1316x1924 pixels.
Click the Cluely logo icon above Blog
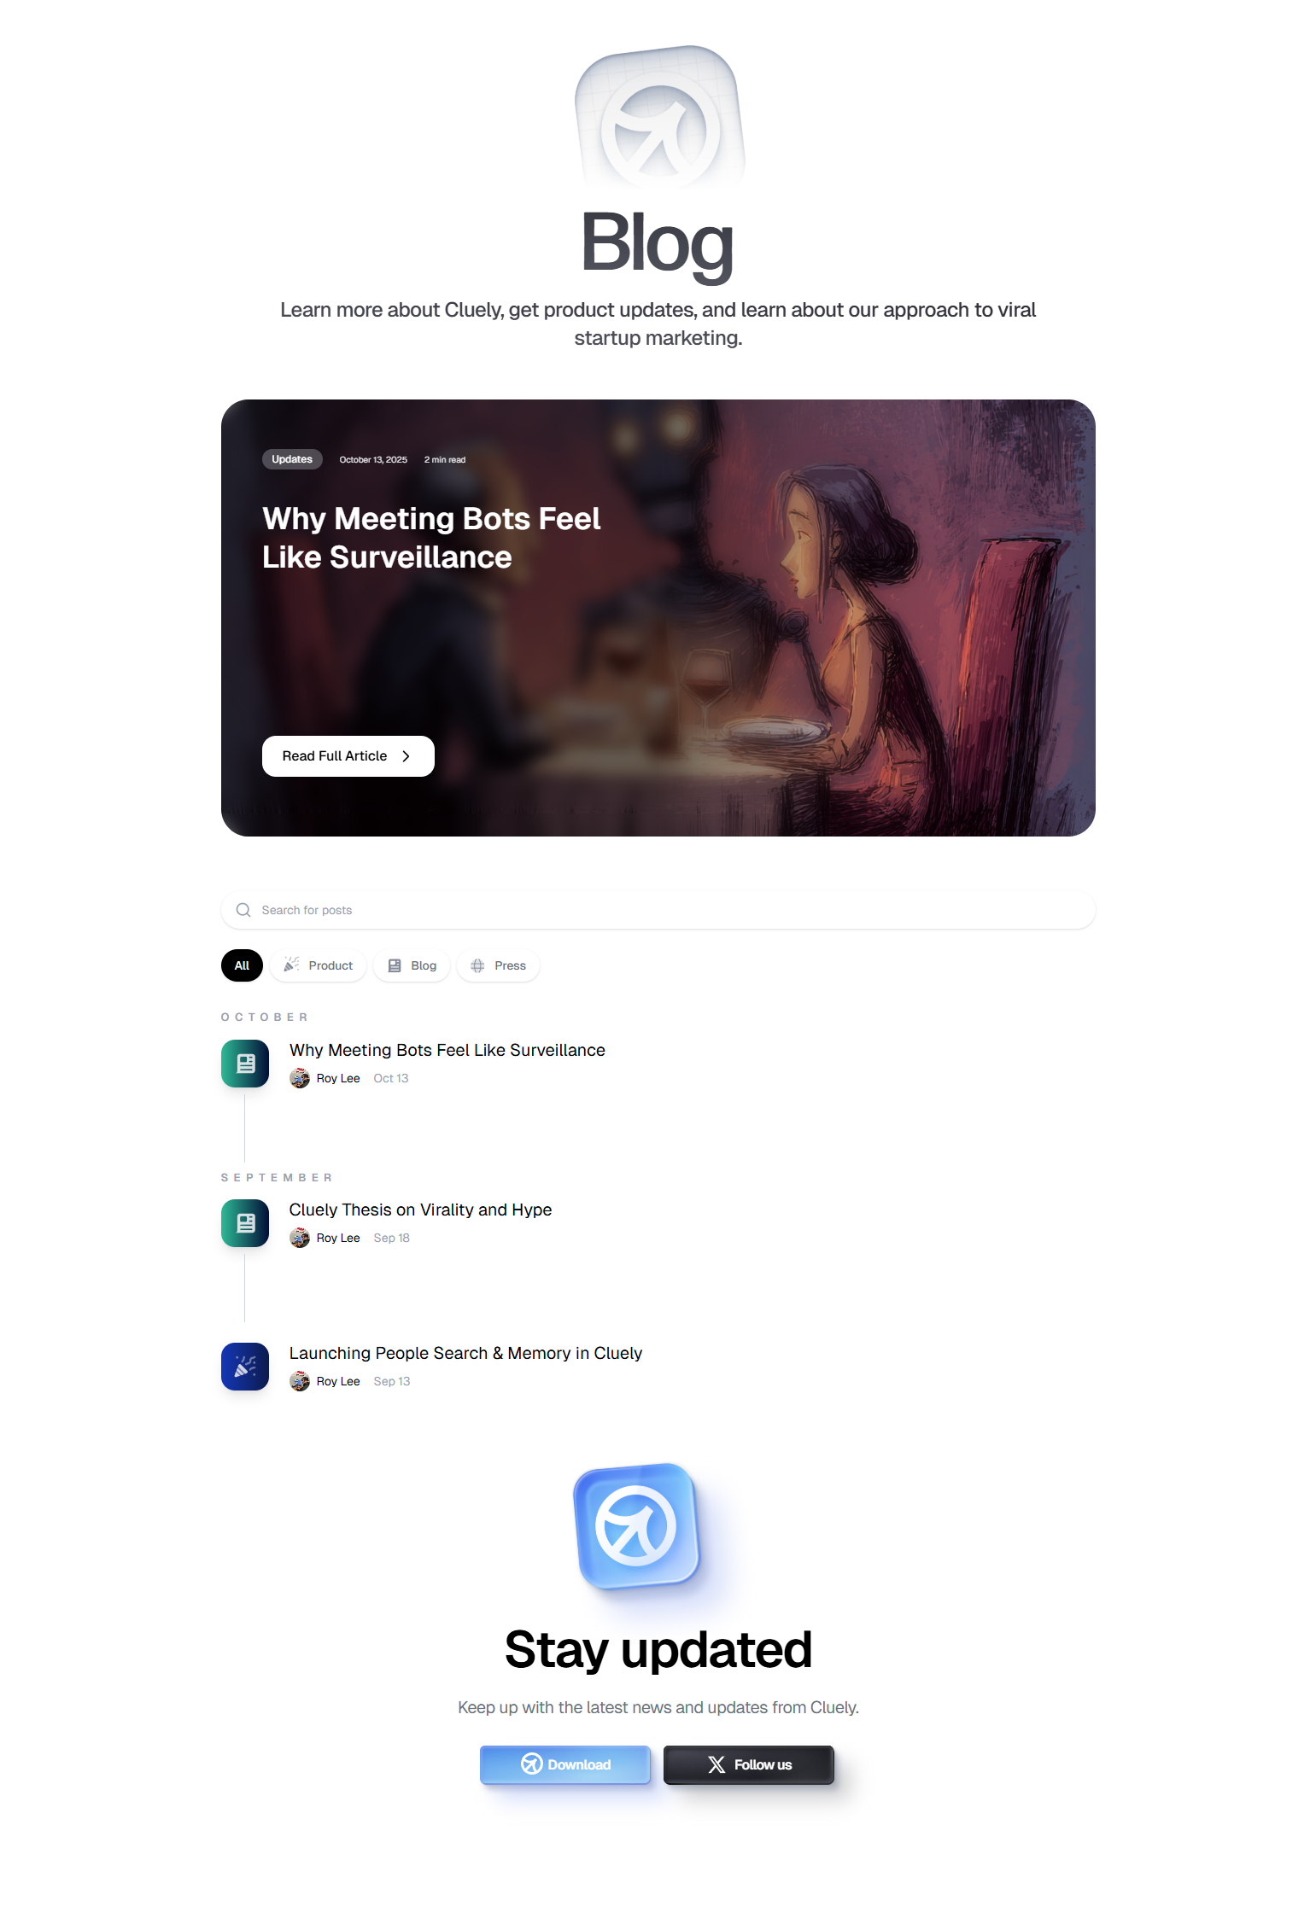coord(659,118)
